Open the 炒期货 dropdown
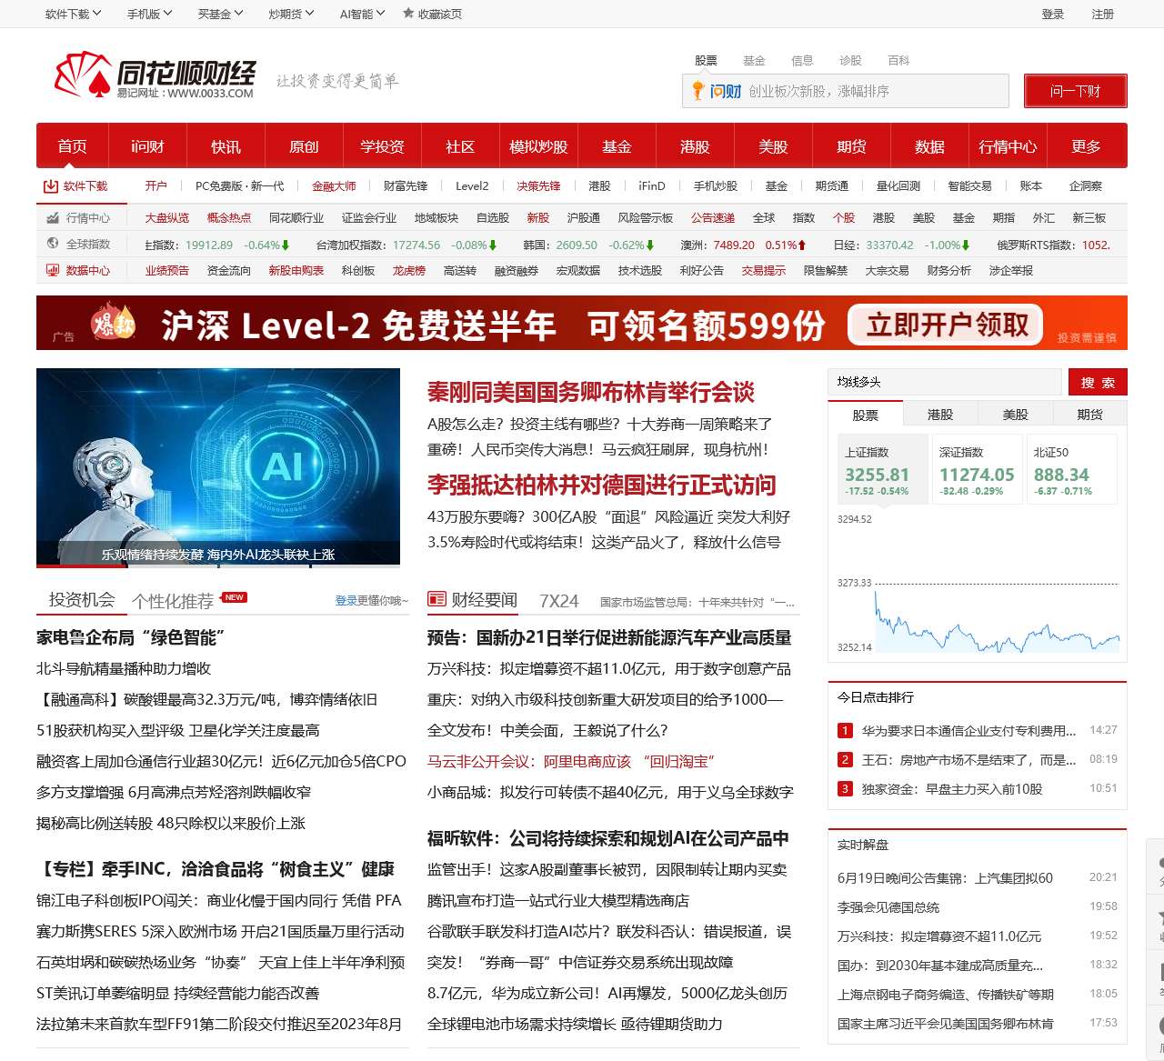The height and width of the screenshot is (1061, 1164). 291,14
